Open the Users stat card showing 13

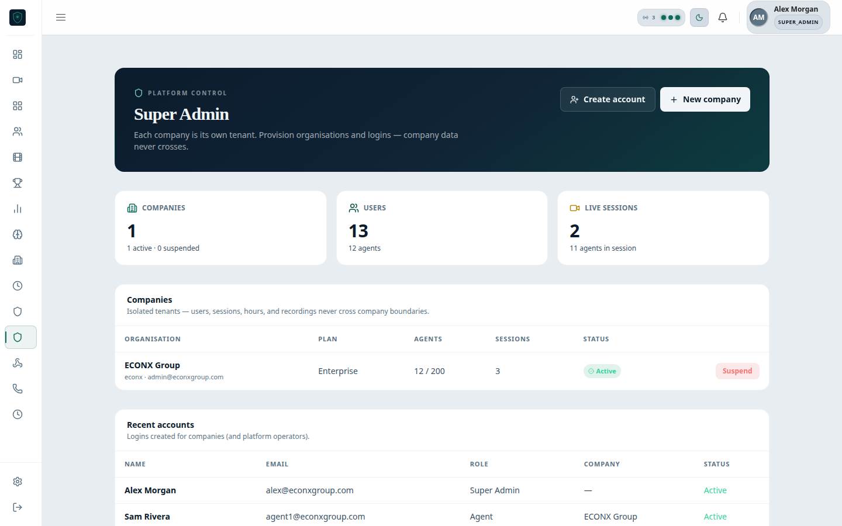coord(442,228)
